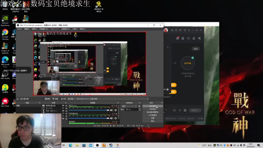Click the gift box icon in streaming app
Viewport: 263px width, 148px height.
tap(178, 38)
